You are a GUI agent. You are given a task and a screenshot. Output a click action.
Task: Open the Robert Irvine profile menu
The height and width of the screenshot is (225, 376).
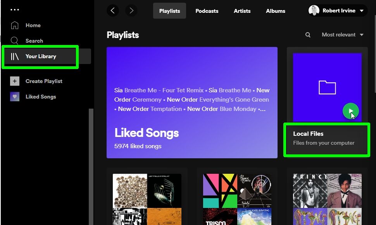(x=337, y=10)
